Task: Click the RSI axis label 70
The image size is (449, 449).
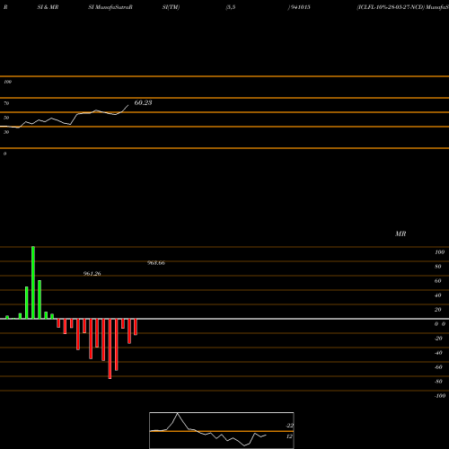Action: coord(6,103)
